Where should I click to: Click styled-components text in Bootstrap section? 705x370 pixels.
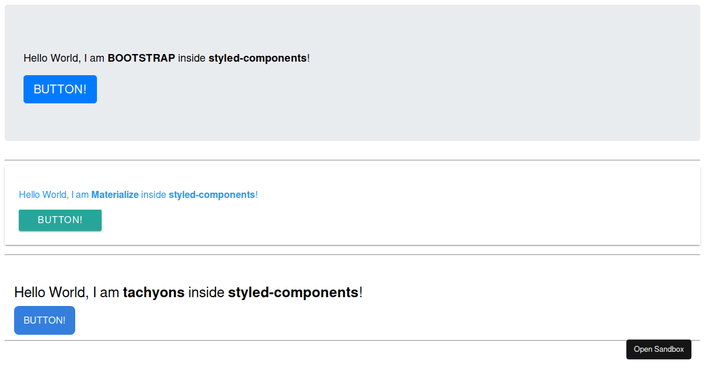coord(258,58)
